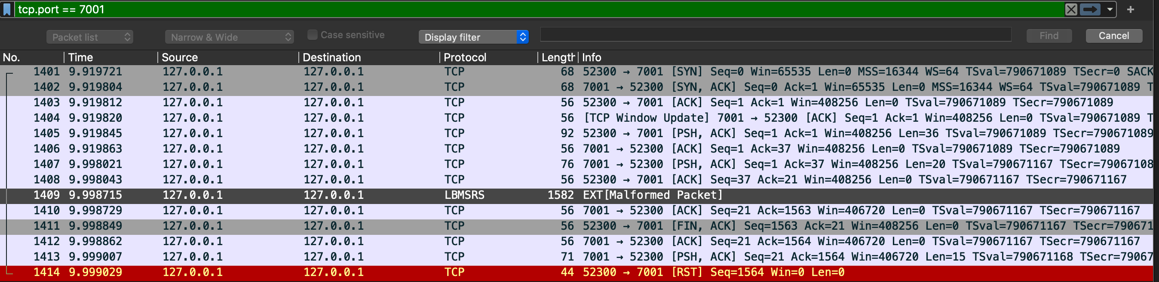Image resolution: width=1159 pixels, height=282 pixels.
Task: Clear the display filter with X icon
Action: click(x=1071, y=9)
